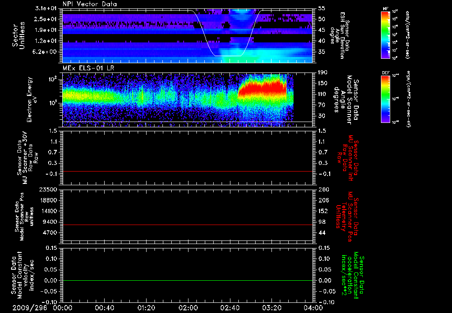452x313 pixels.
Task: Click the 98 telemetry tick value
Action: click(x=322, y=222)
